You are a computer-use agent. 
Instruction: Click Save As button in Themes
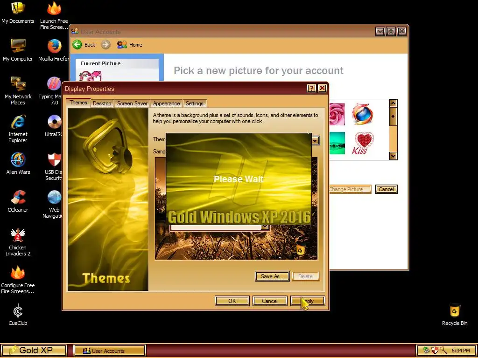272,276
